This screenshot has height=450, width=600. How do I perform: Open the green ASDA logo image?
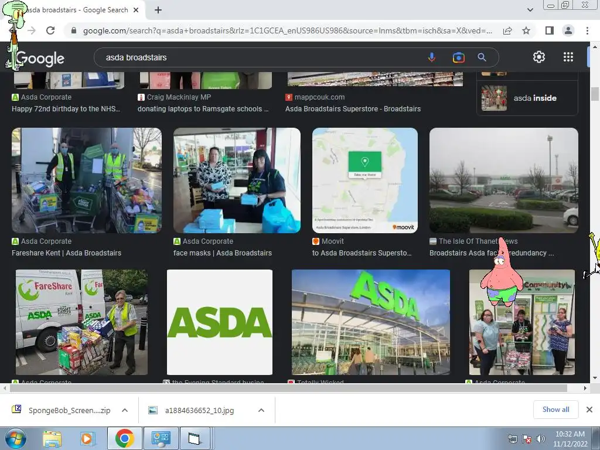[x=220, y=322]
